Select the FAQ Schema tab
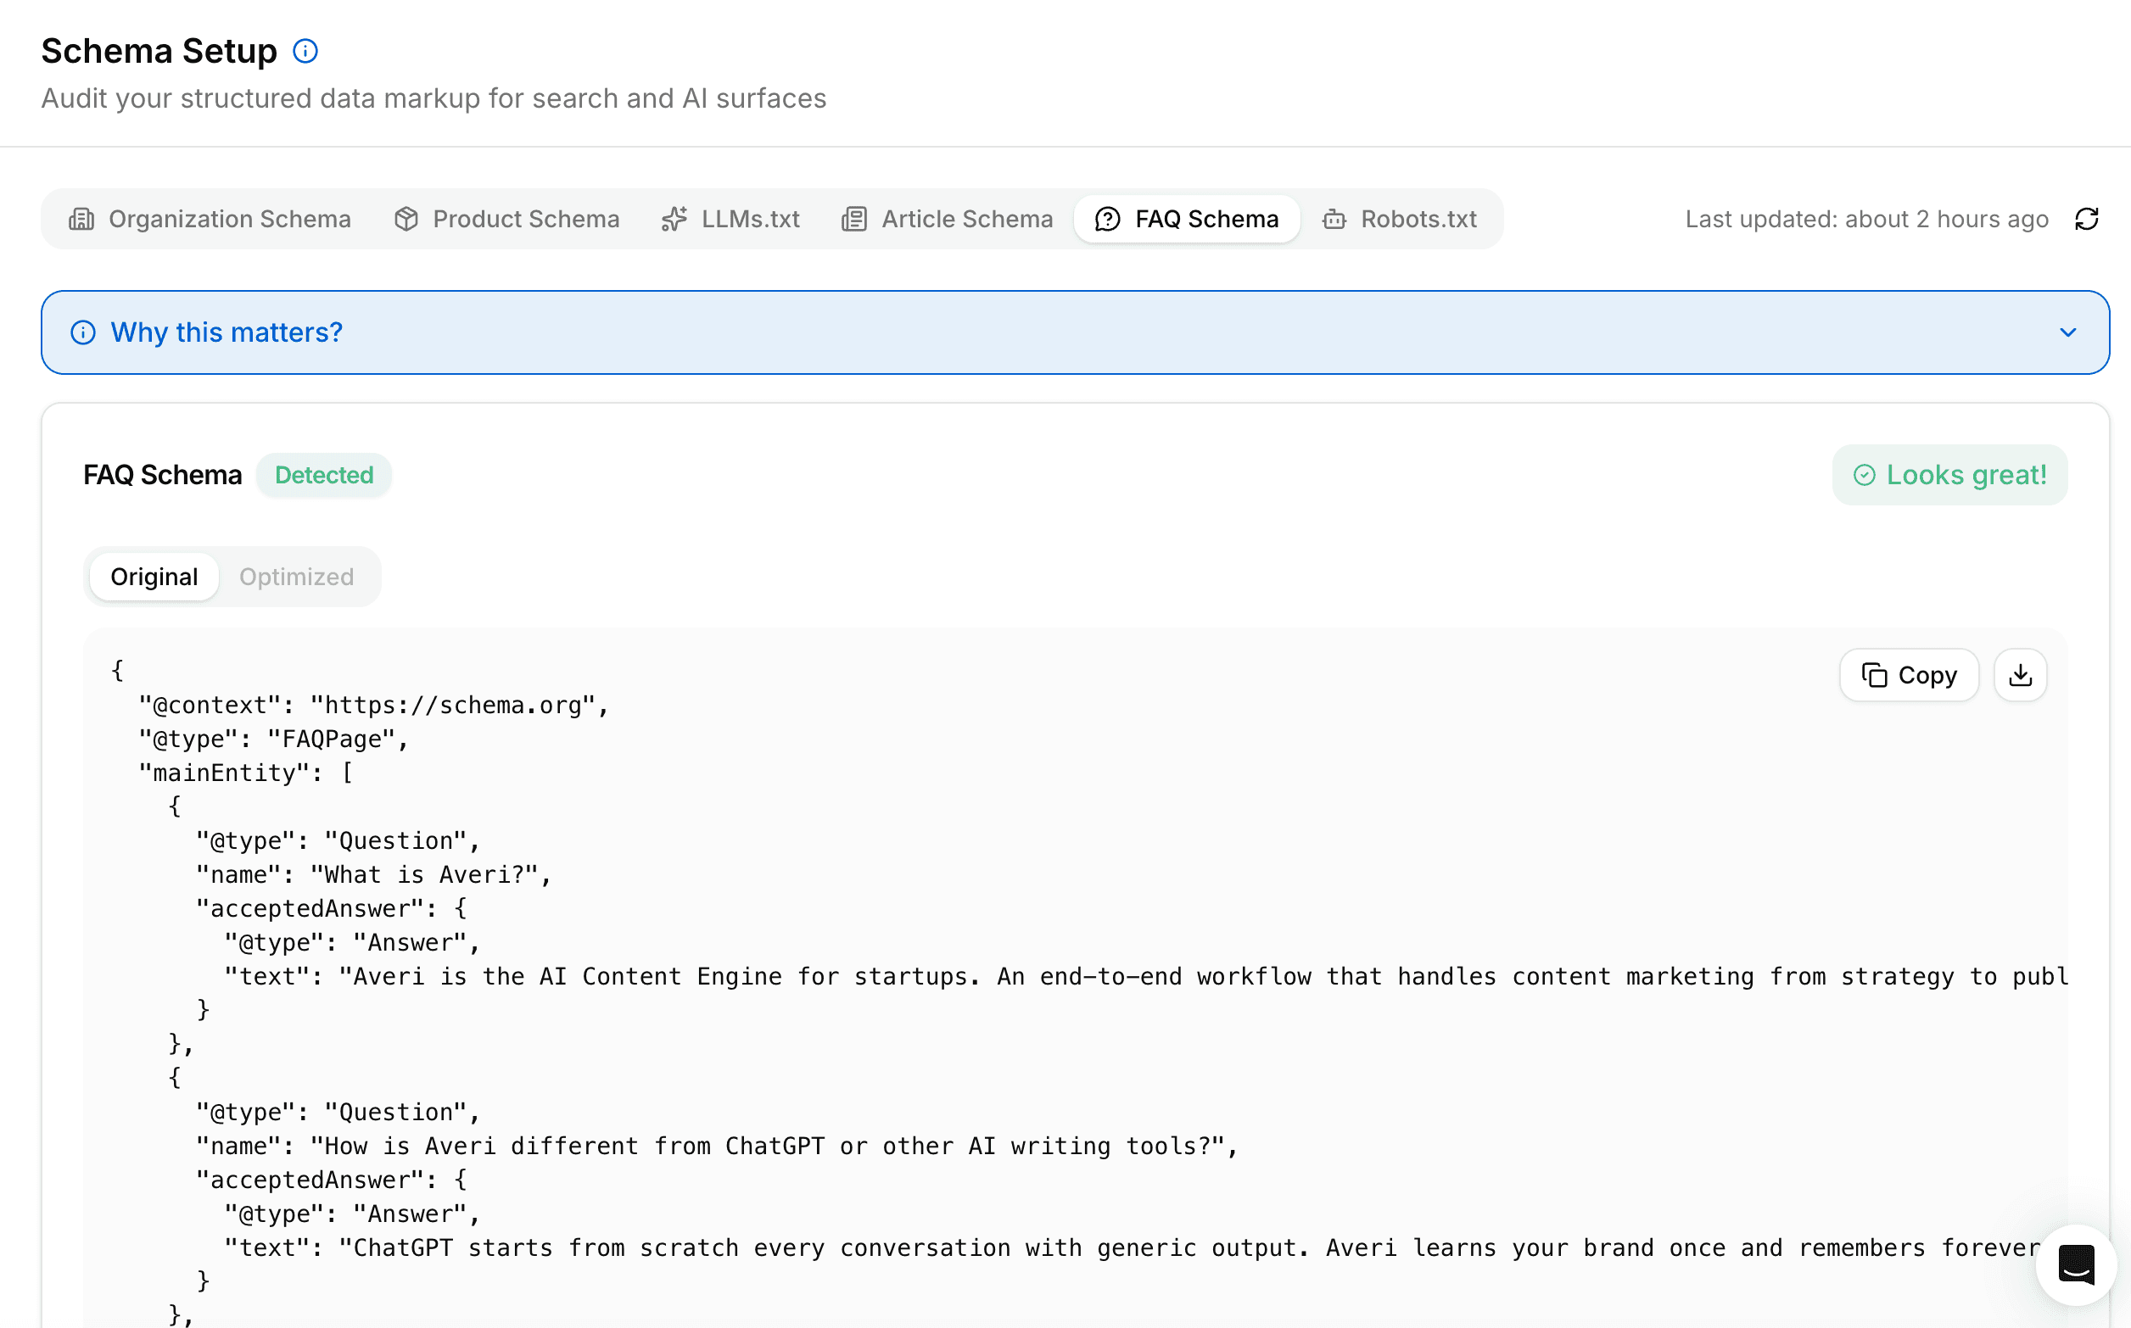Viewport: 2131px width, 1328px height. (1187, 219)
